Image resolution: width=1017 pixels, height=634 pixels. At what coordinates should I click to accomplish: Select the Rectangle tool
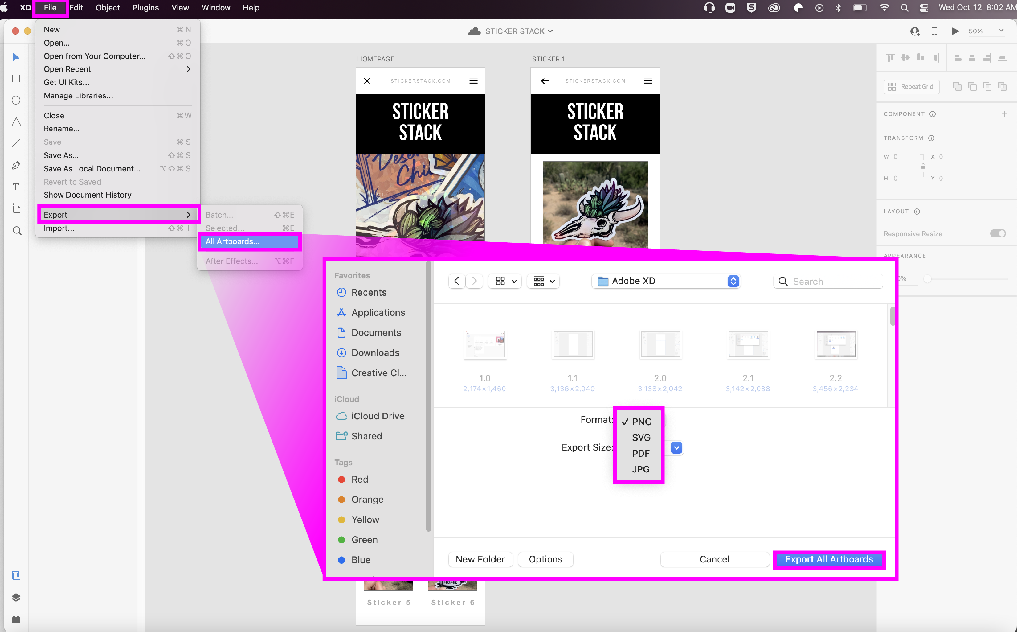click(16, 79)
